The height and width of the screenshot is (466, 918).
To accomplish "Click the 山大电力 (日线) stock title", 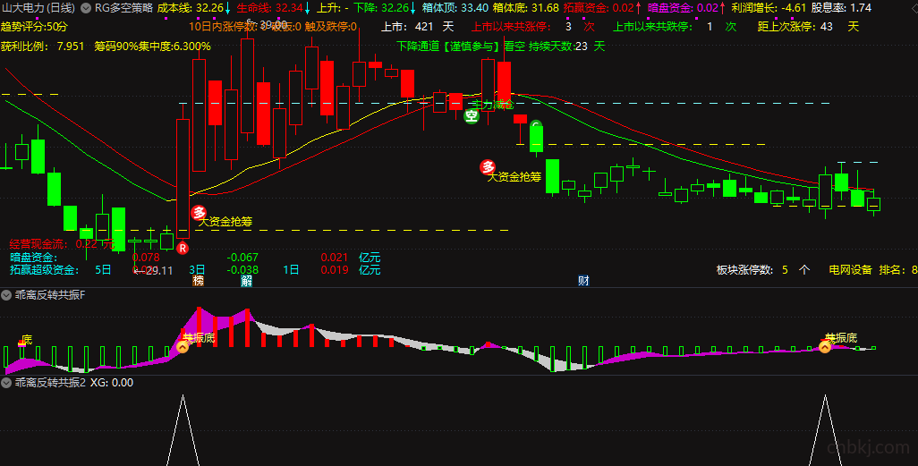I will pyautogui.click(x=38, y=8).
